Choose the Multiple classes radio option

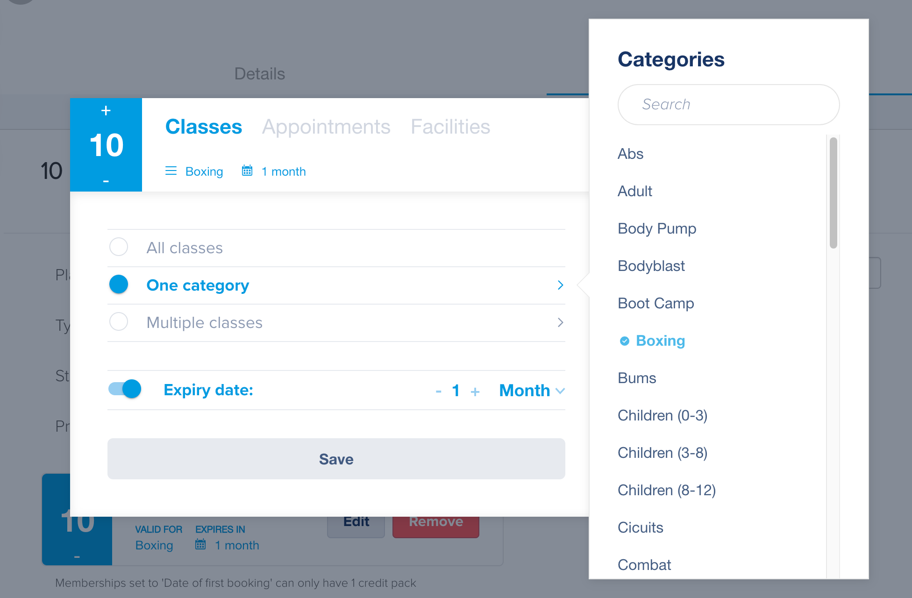(x=119, y=321)
